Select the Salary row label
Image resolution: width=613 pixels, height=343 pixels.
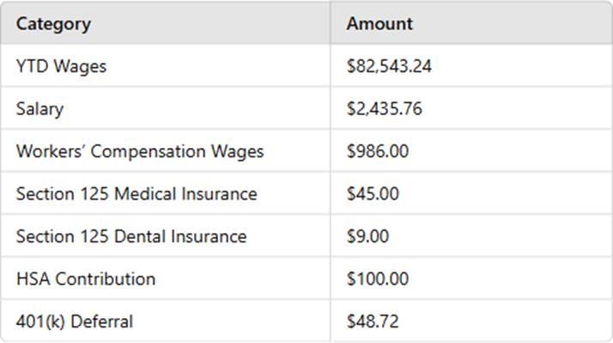(x=39, y=108)
